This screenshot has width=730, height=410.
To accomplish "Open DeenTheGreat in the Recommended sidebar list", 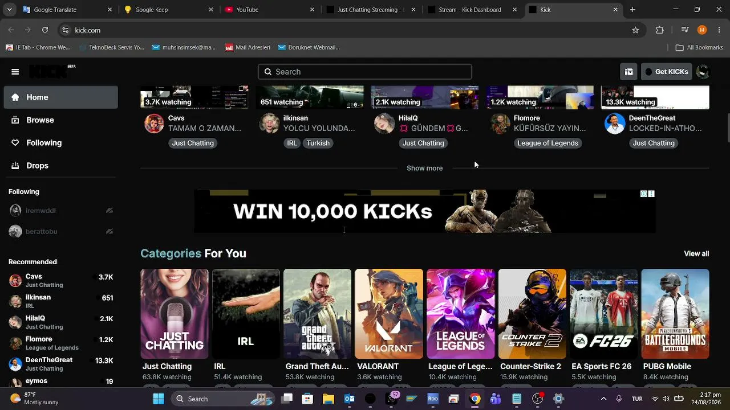I will tap(60, 364).
